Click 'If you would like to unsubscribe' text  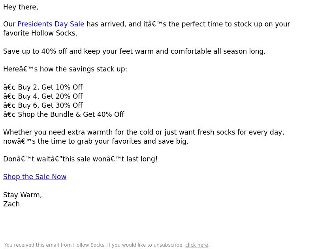pos(145,245)
